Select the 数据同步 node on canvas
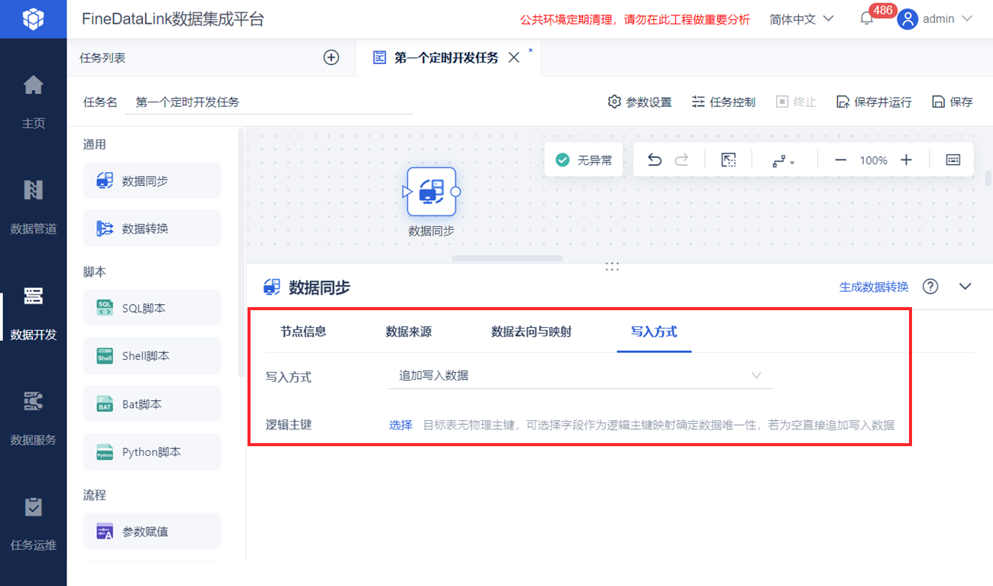993x586 pixels. (431, 192)
